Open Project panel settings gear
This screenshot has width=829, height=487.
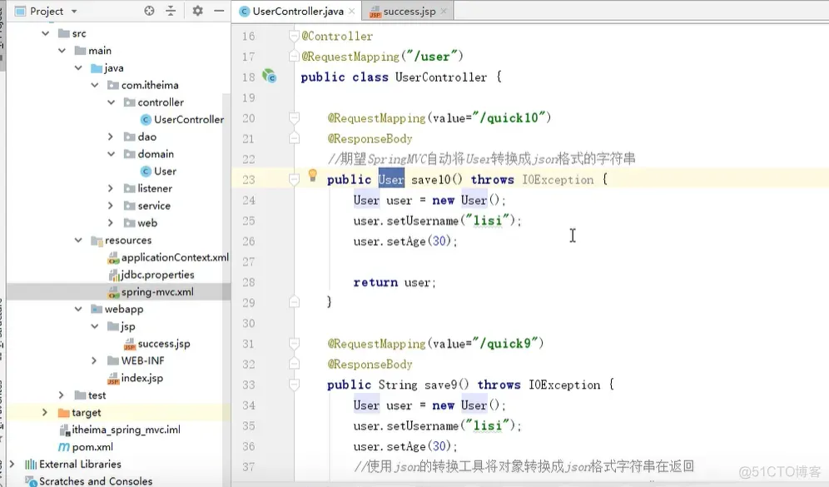198,11
